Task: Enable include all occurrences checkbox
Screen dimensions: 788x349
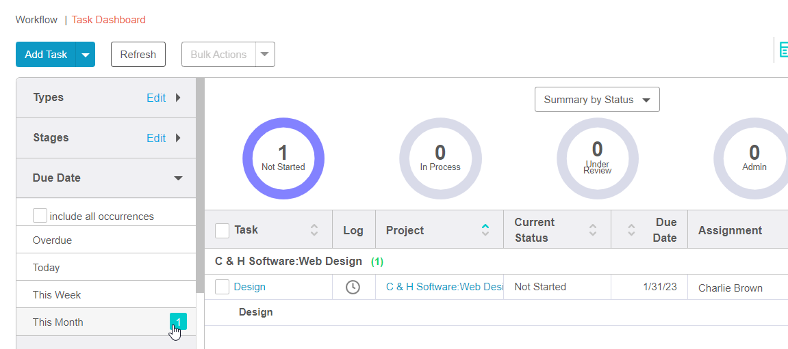Action: pos(40,216)
